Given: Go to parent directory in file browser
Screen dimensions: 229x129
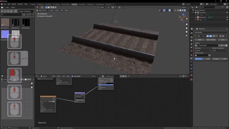Looking at the screenshot, I should pyautogui.click(x=8, y=11).
